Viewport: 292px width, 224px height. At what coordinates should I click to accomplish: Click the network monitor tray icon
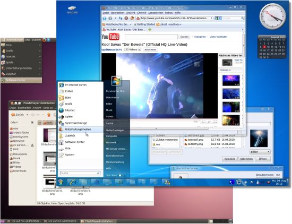pyautogui.click(x=238, y=182)
